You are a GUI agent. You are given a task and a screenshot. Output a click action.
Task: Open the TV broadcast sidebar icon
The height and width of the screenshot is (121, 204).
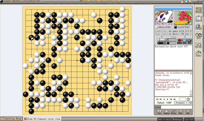coord(199,18)
